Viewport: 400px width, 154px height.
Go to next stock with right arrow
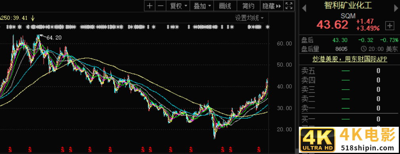(396, 8)
